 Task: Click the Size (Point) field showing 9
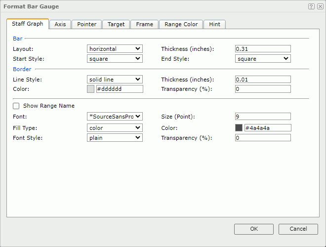(263, 117)
